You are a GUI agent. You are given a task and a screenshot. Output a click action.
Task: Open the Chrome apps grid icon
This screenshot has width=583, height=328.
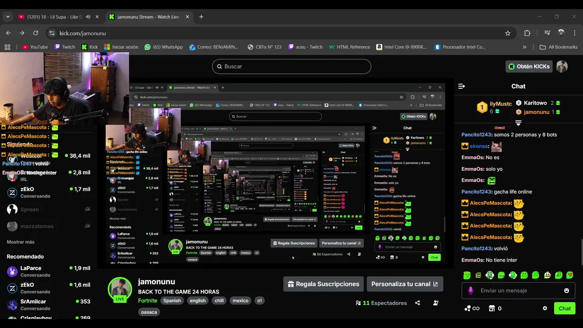[x=7, y=47]
